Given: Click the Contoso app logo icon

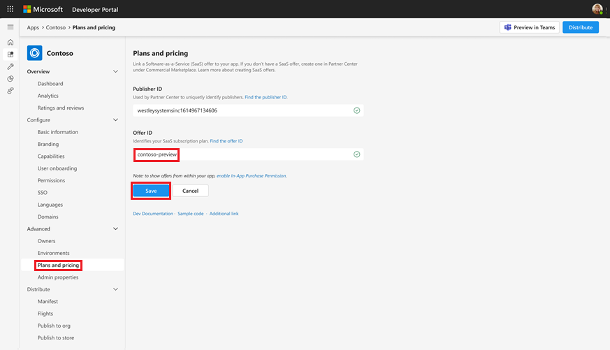Looking at the screenshot, I should [35, 53].
